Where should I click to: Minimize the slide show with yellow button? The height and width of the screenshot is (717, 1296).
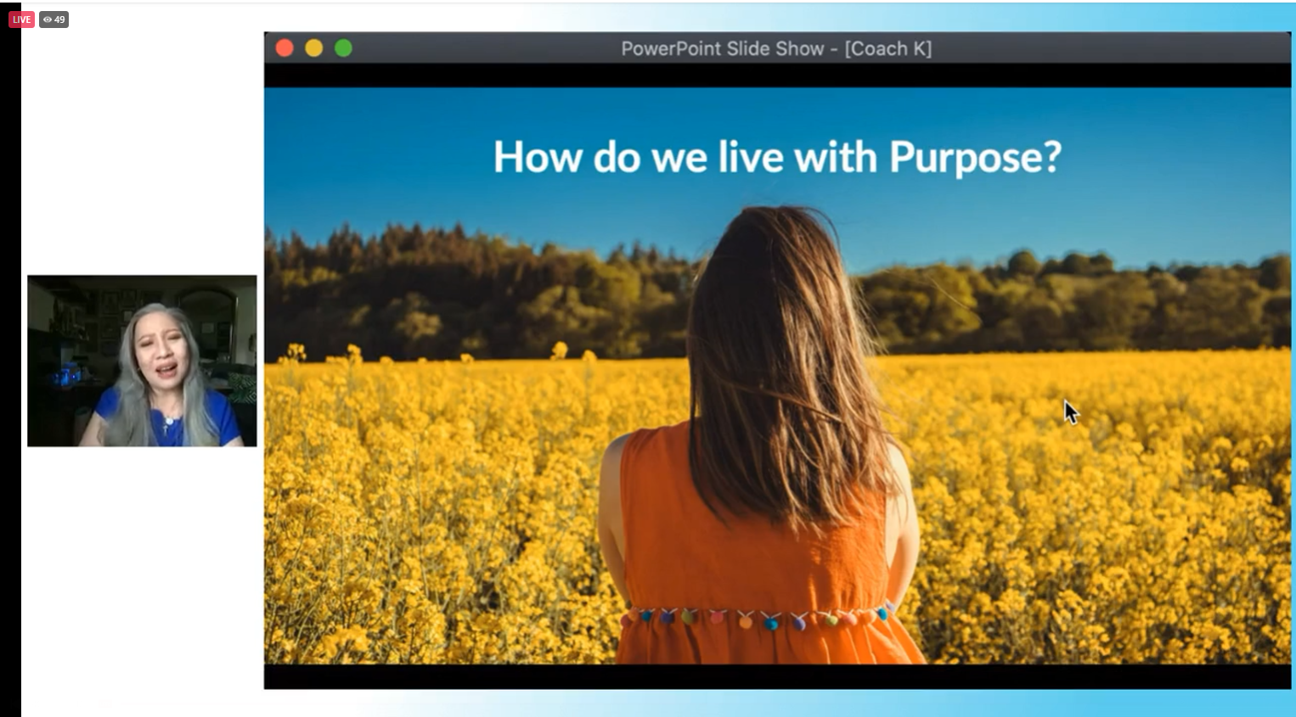click(x=314, y=48)
